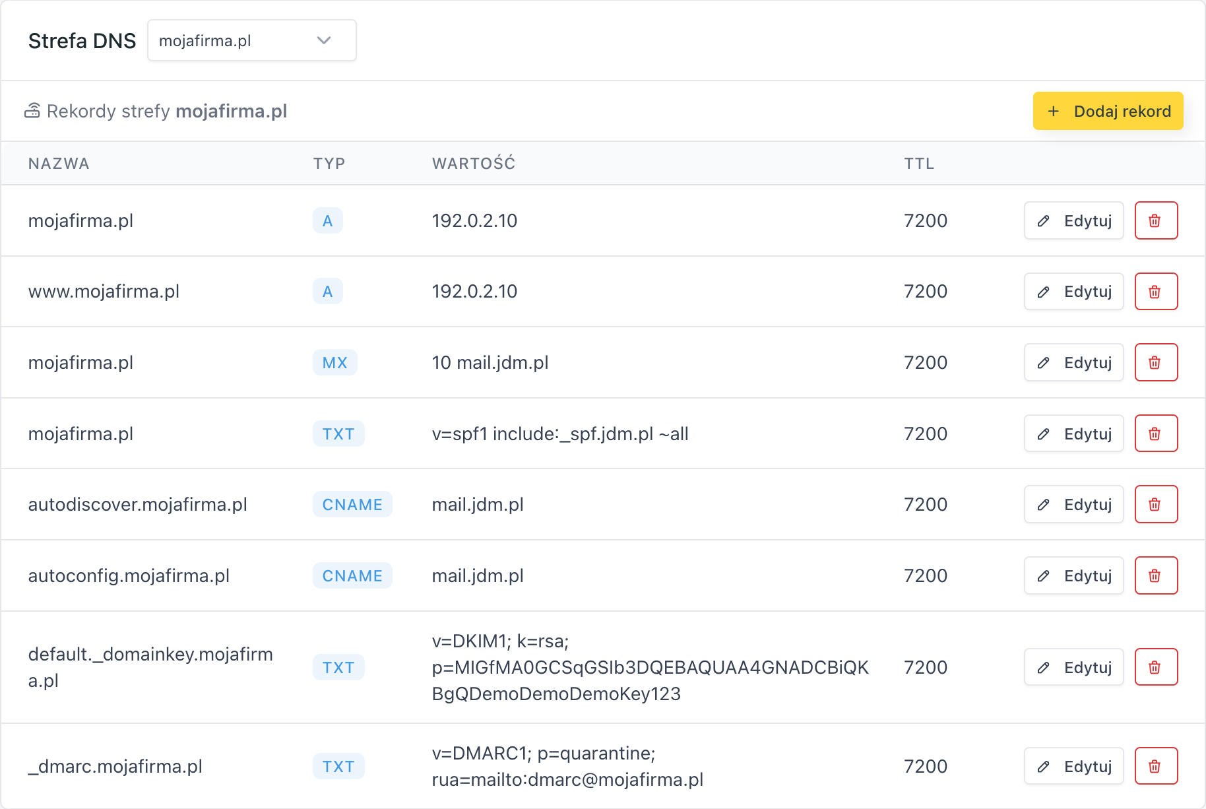This screenshot has height=809, width=1206.
Task: Click the NAZWA column header
Action: point(59,164)
